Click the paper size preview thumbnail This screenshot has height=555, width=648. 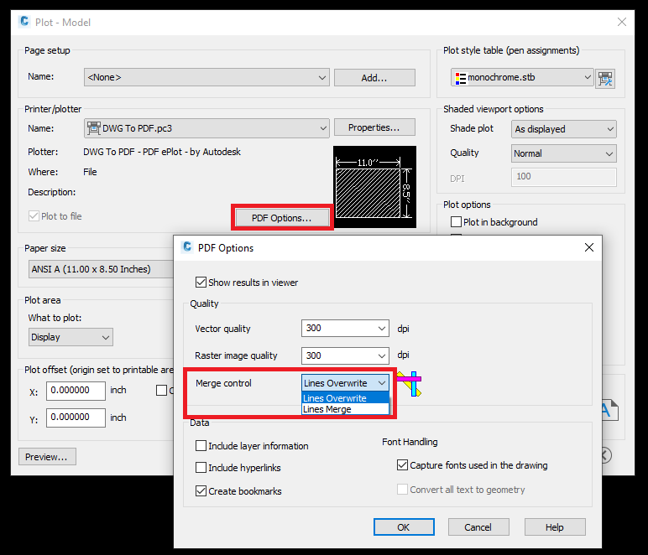click(x=375, y=187)
